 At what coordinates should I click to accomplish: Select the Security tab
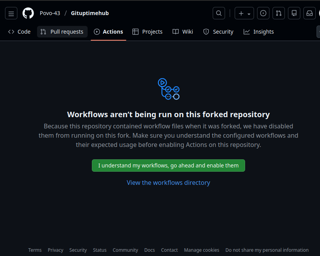pyautogui.click(x=218, y=32)
